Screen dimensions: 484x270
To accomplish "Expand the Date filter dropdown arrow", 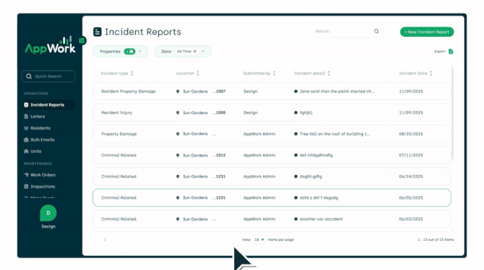I will point(203,51).
